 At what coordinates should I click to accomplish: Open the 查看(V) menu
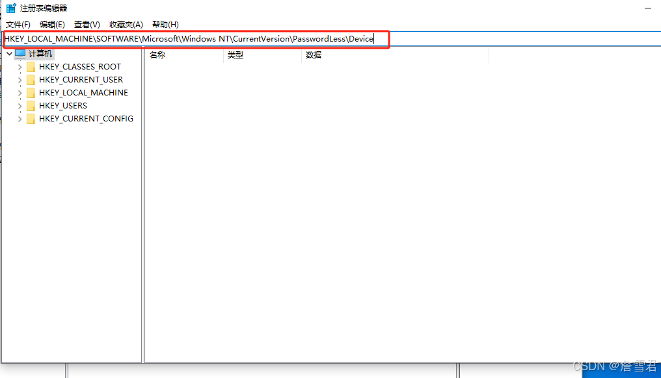(87, 24)
